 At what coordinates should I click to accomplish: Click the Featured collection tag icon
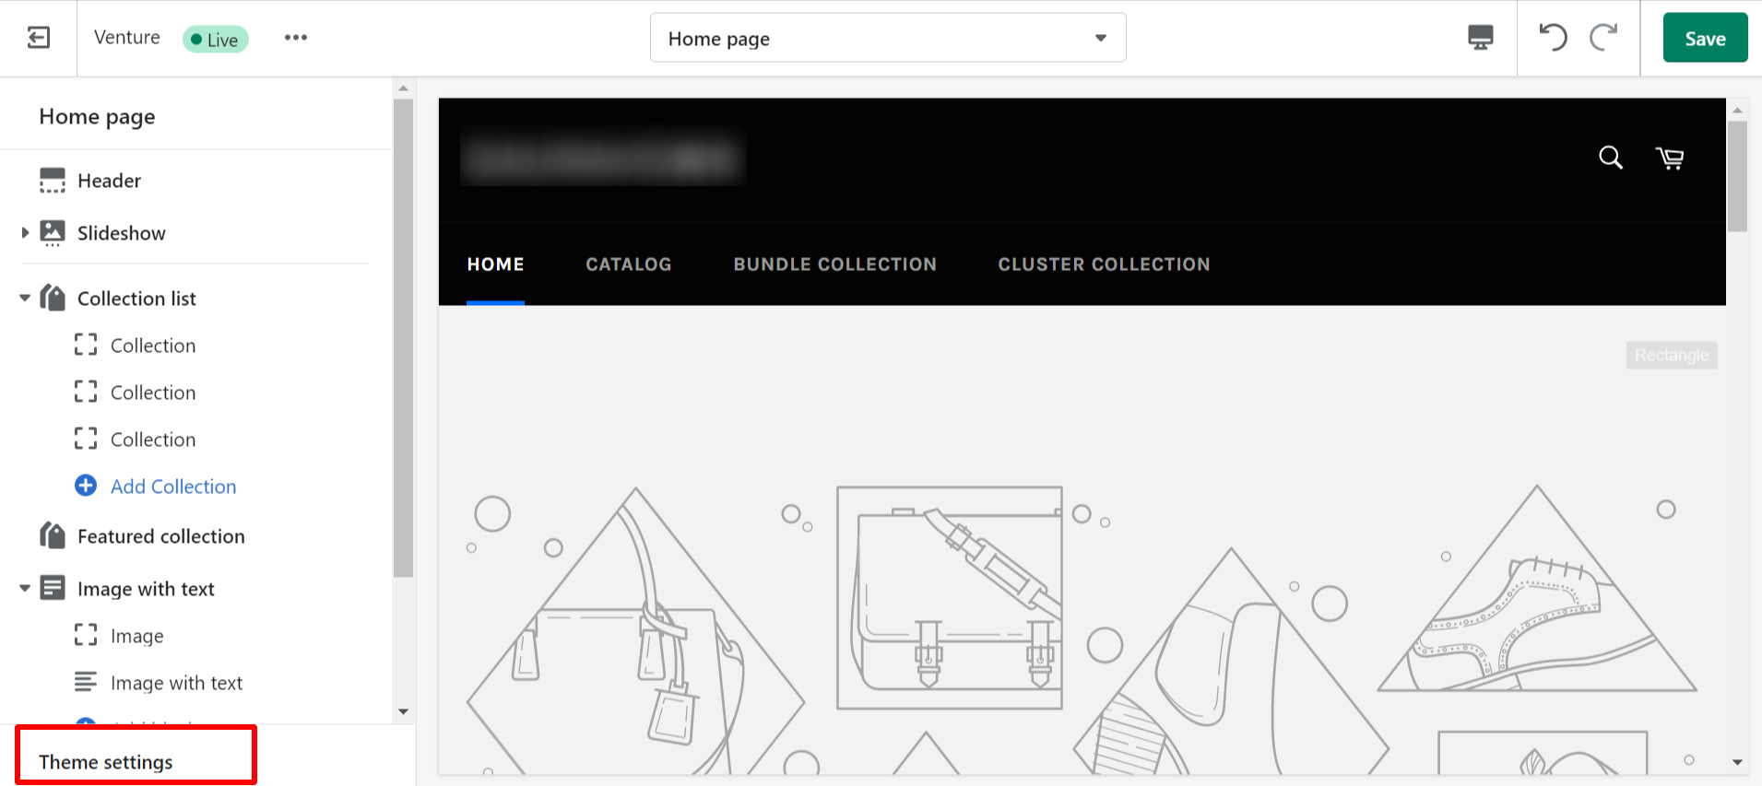pos(53,535)
